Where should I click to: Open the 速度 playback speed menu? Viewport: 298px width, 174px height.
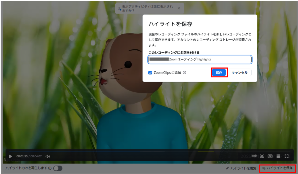(x=254, y=156)
